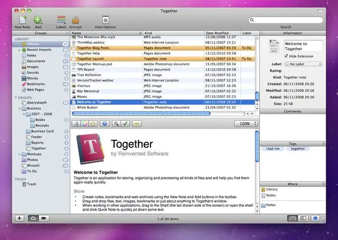
Task: Click the Groups panel header
Action: click(x=41, y=33)
